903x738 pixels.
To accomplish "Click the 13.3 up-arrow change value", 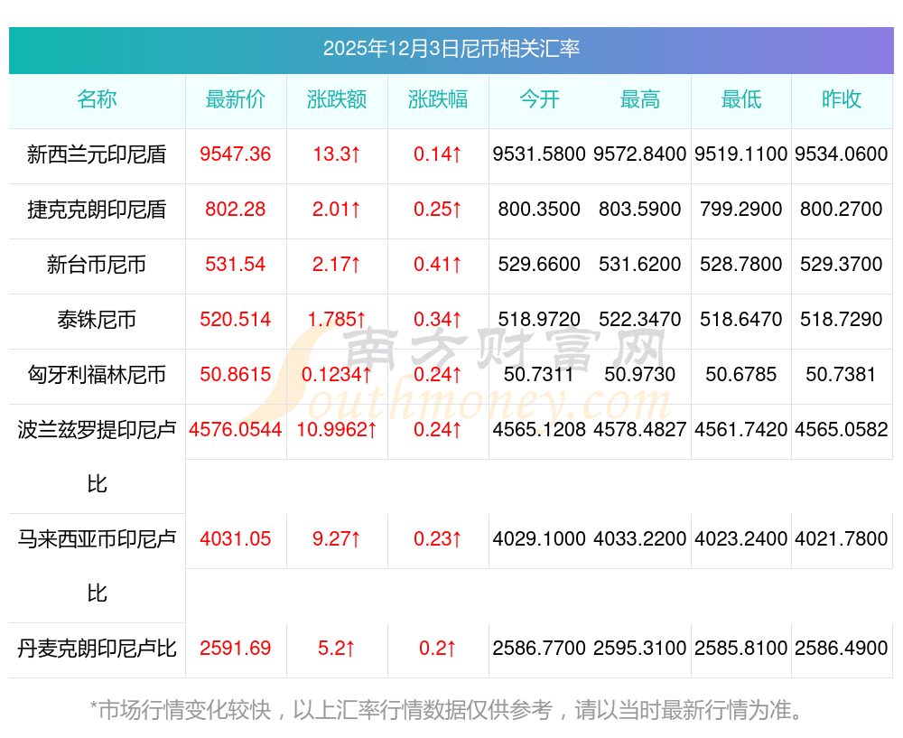I will tap(337, 154).
